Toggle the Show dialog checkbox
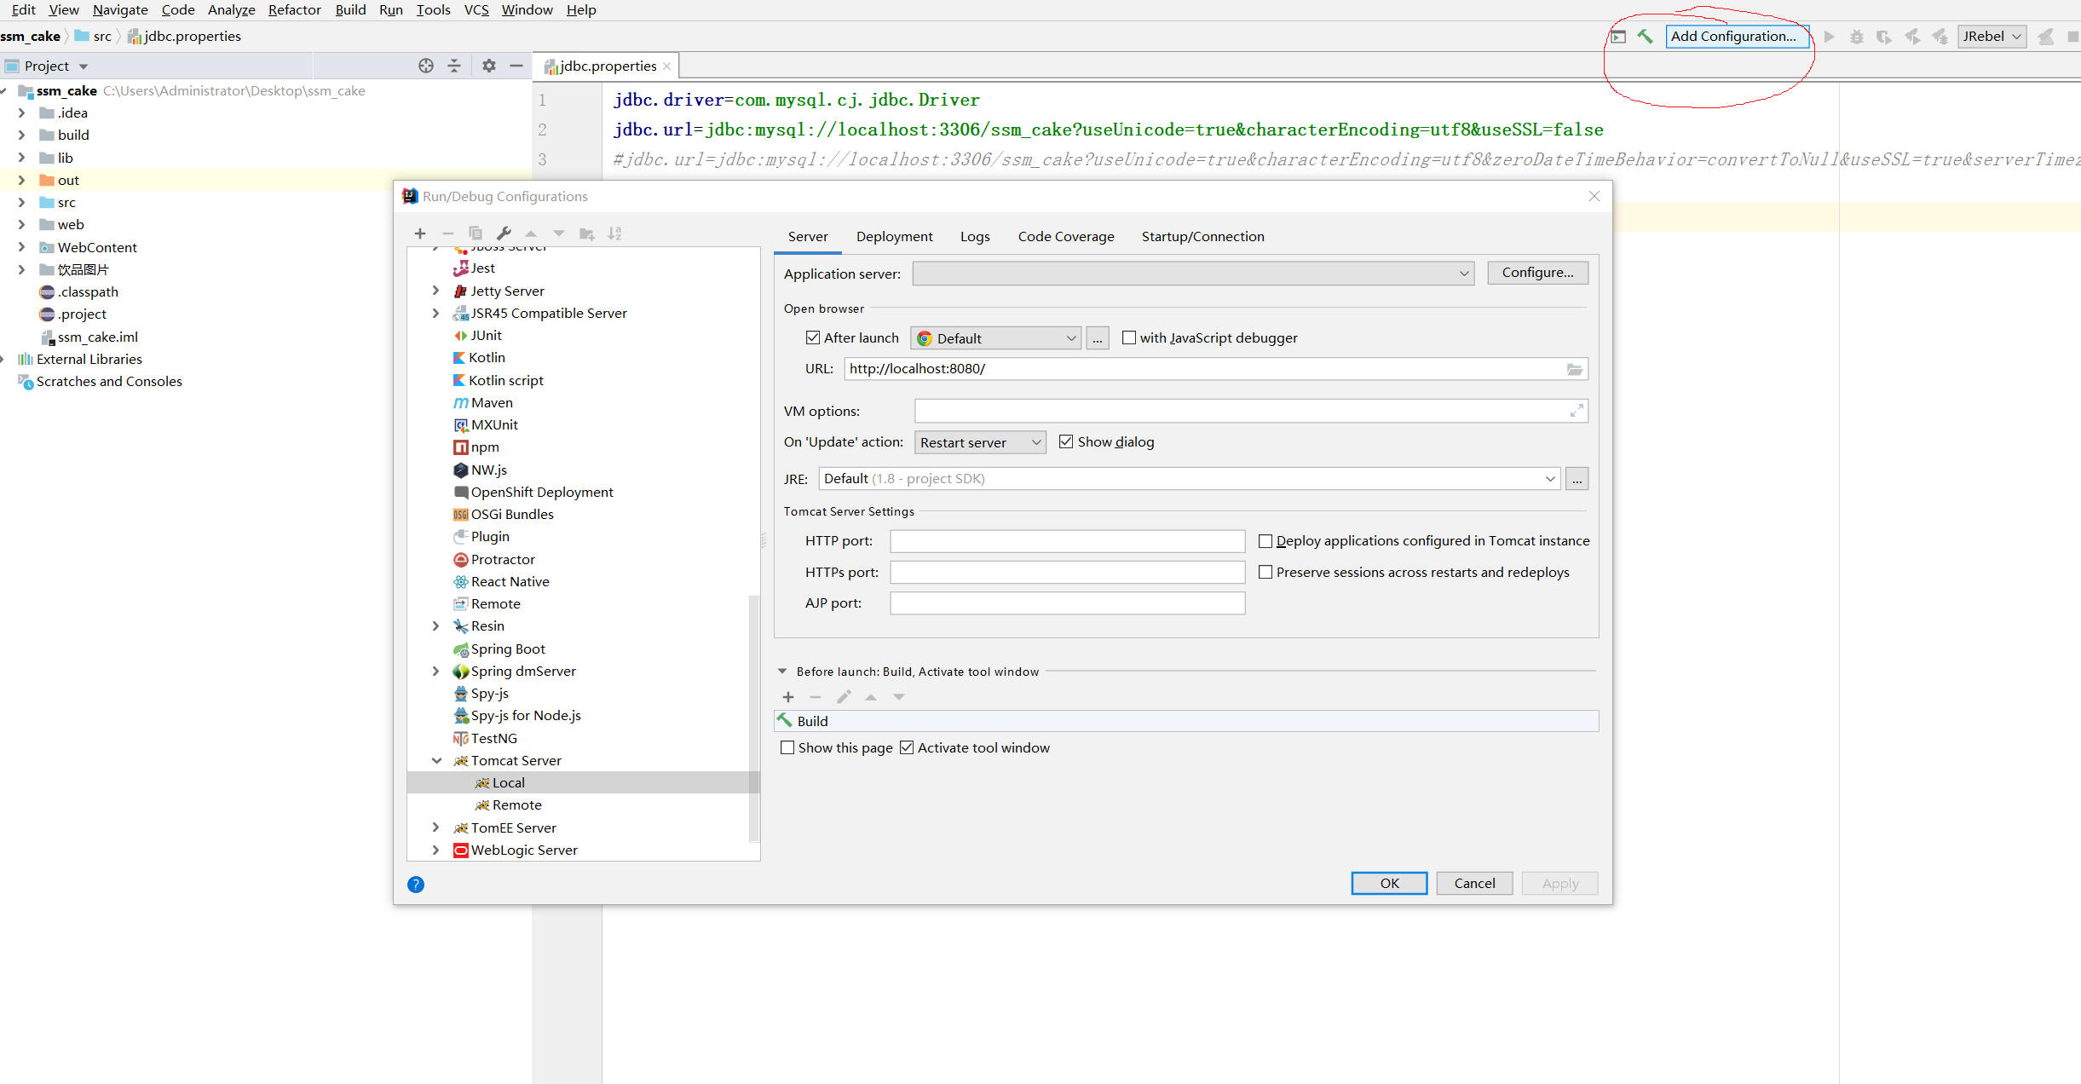The height and width of the screenshot is (1084, 2081). [1066, 441]
